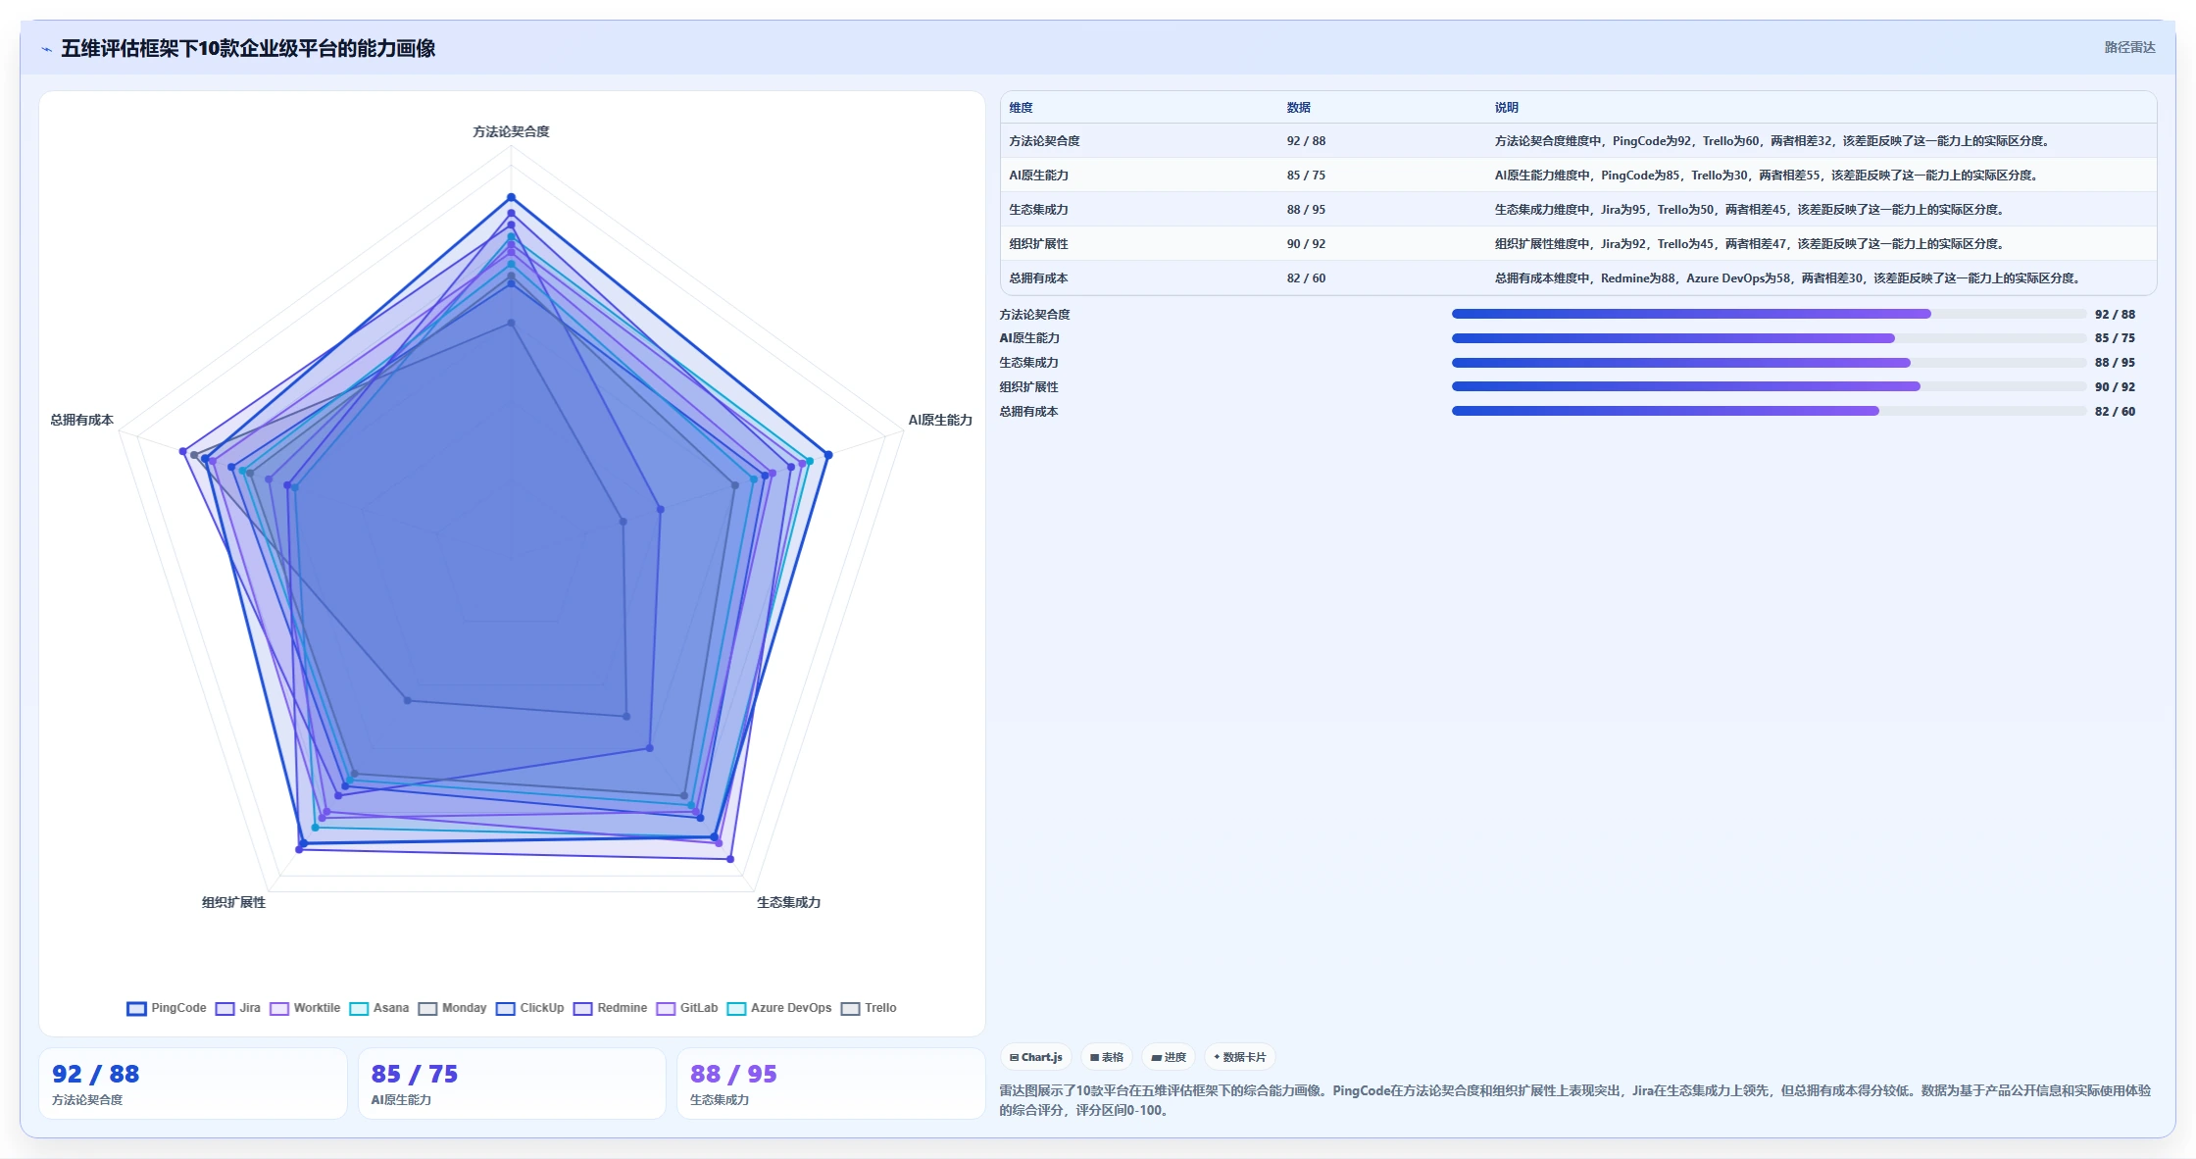Screen dimensions: 2196x1159
Task: Click the chart title 五维评估框架下10款企业级平台的能力画像
Action: (248, 48)
